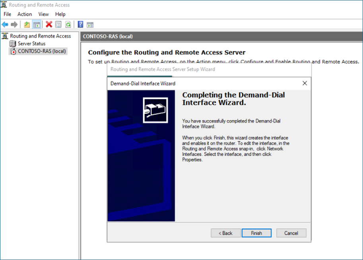The image size is (363, 260).
Task: Click Finish to complete the wizard
Action: (x=256, y=233)
